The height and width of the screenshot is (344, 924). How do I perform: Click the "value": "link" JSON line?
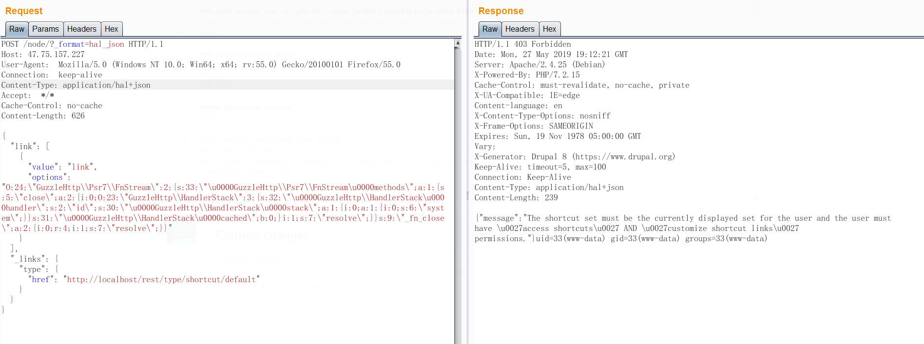pyautogui.click(x=63, y=167)
